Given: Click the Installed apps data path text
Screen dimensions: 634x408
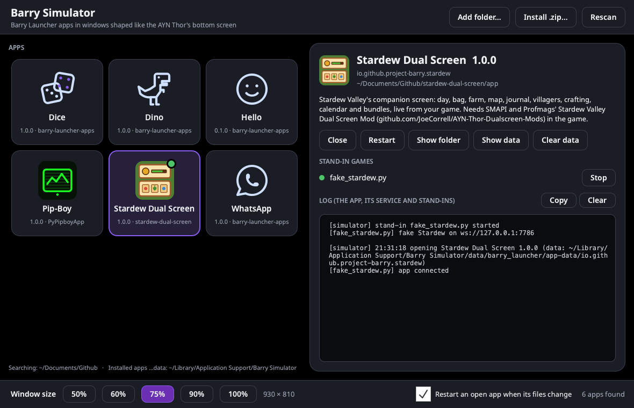Looking at the screenshot, I should [202, 368].
